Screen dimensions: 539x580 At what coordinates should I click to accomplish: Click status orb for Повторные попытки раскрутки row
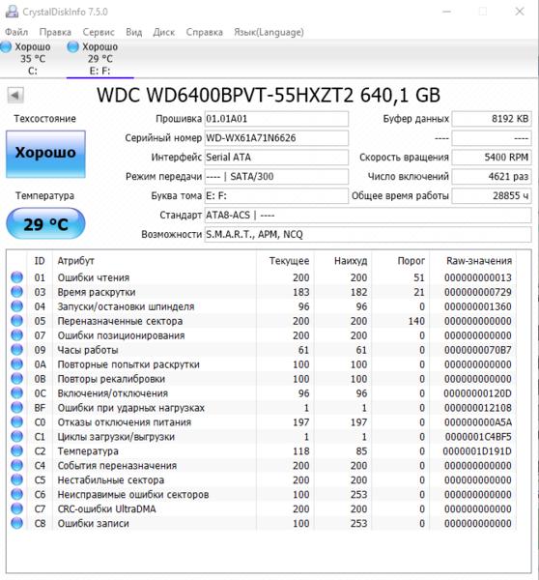[x=17, y=364]
